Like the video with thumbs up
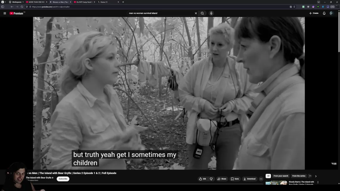340x191 pixels. point(202,179)
